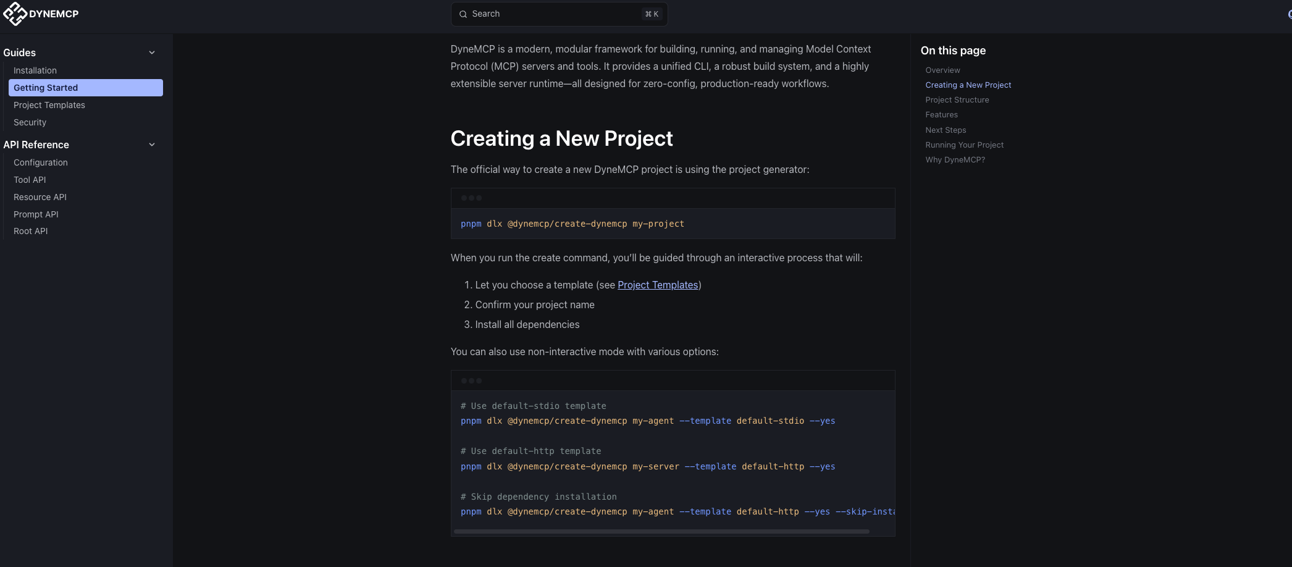The height and width of the screenshot is (567, 1292).
Task: Click the Creating a New Project heading
Action: click(561, 138)
